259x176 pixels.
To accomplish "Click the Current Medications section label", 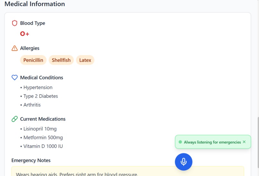I will tap(43, 119).
